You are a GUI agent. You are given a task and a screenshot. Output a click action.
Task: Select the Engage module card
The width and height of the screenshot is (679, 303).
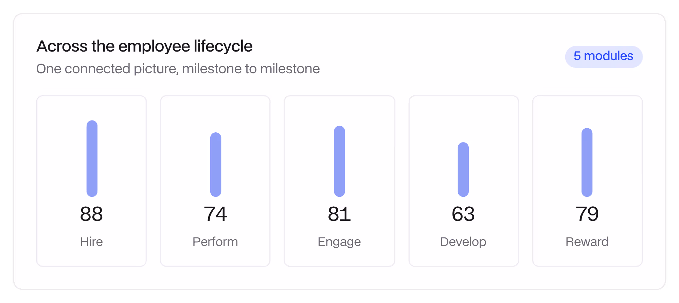point(339,181)
